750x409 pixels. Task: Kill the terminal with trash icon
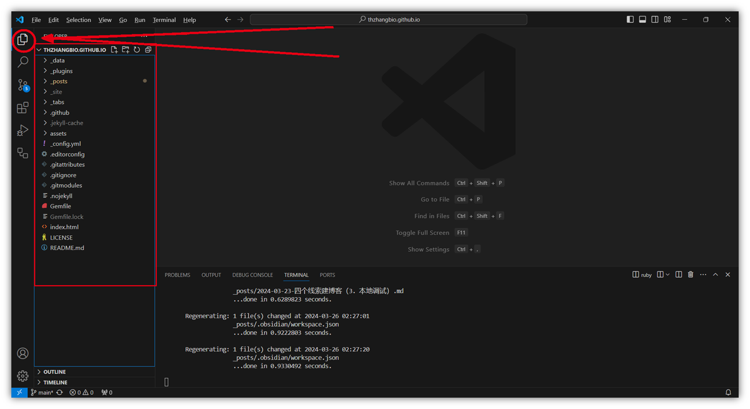point(691,274)
